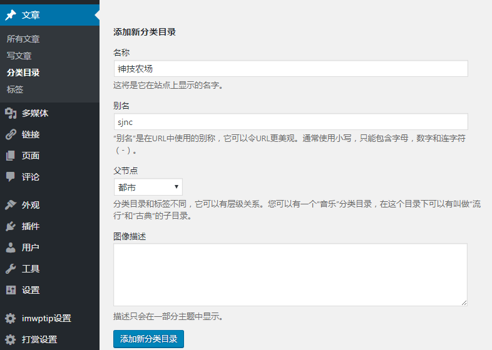Click the 别名 label

click(121, 106)
